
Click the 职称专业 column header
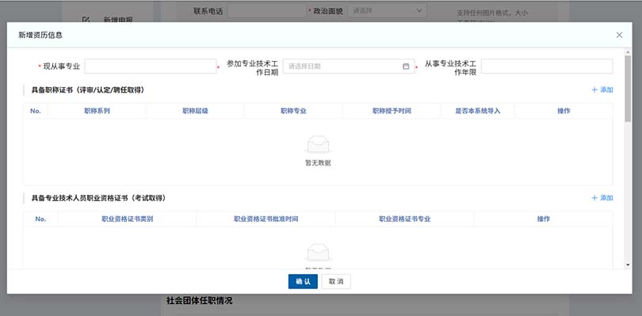click(293, 111)
